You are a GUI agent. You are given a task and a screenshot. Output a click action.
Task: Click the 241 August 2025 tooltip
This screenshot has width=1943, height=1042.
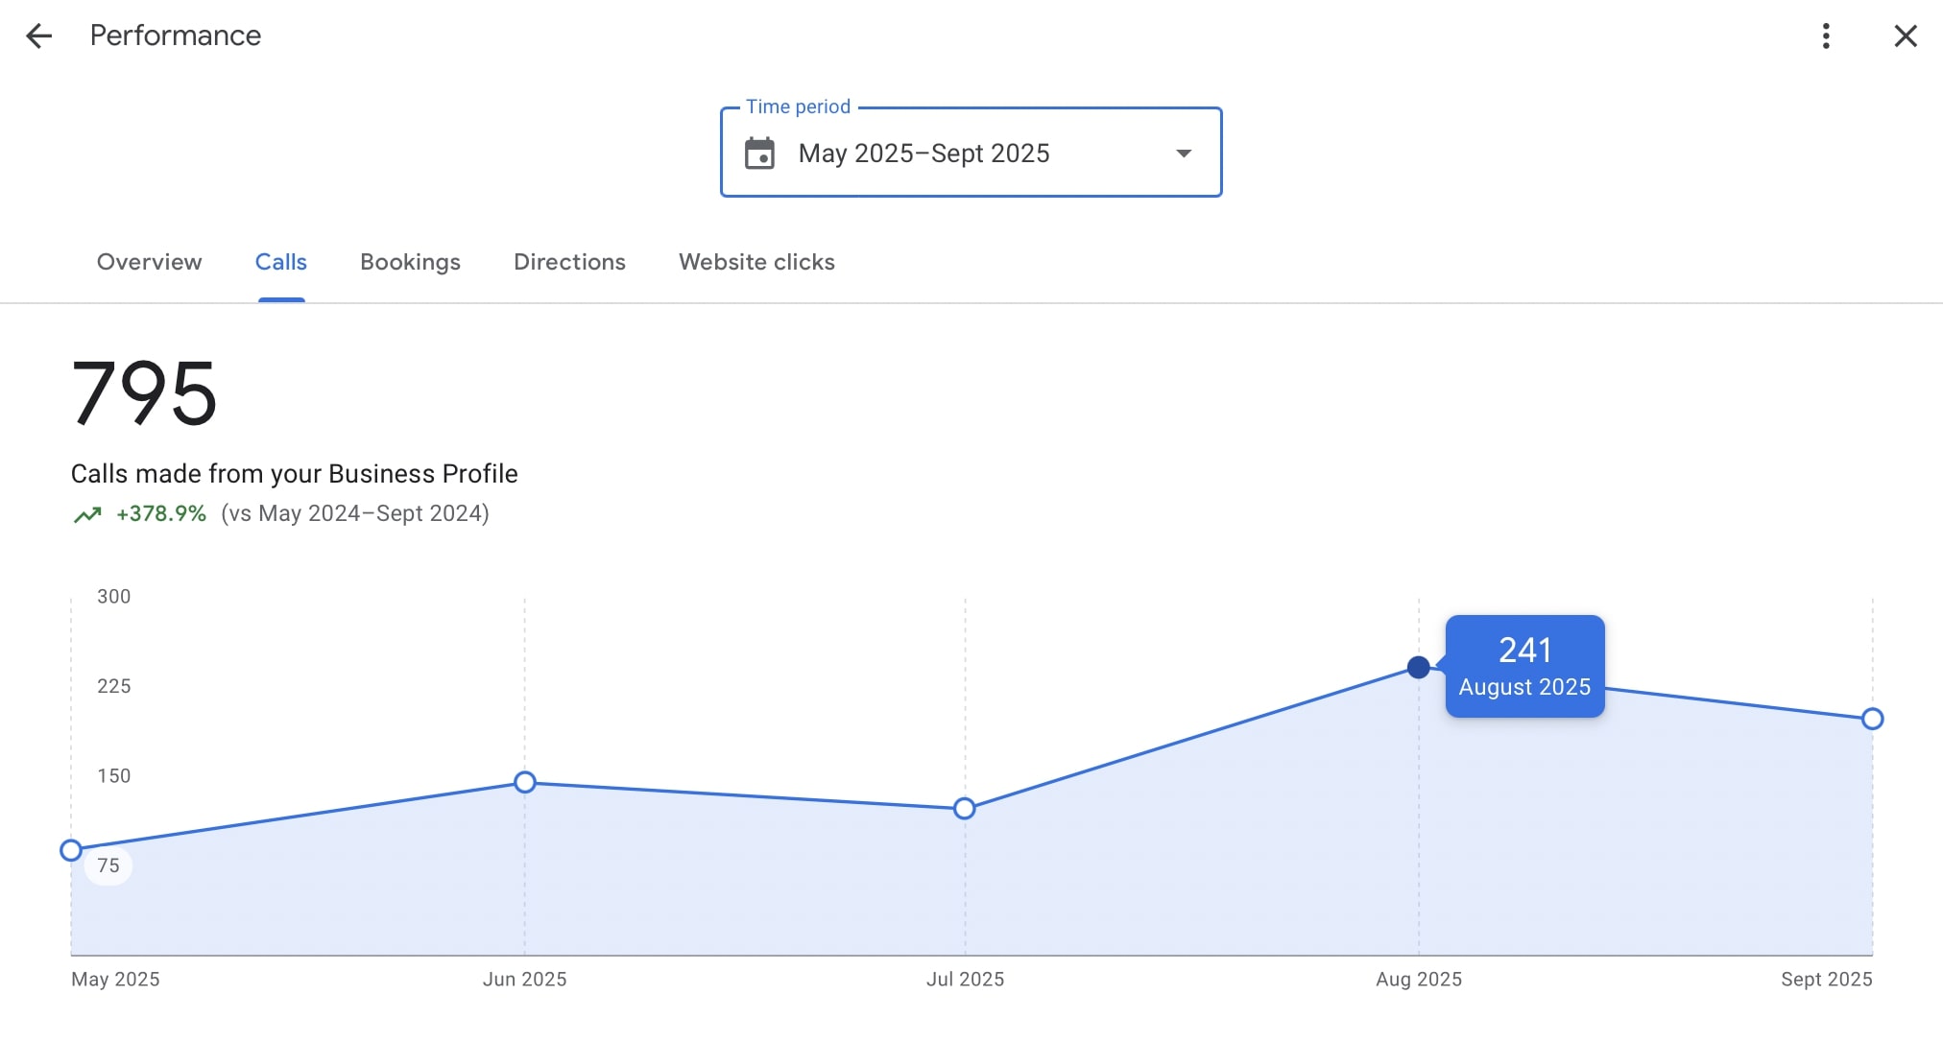point(1524,666)
